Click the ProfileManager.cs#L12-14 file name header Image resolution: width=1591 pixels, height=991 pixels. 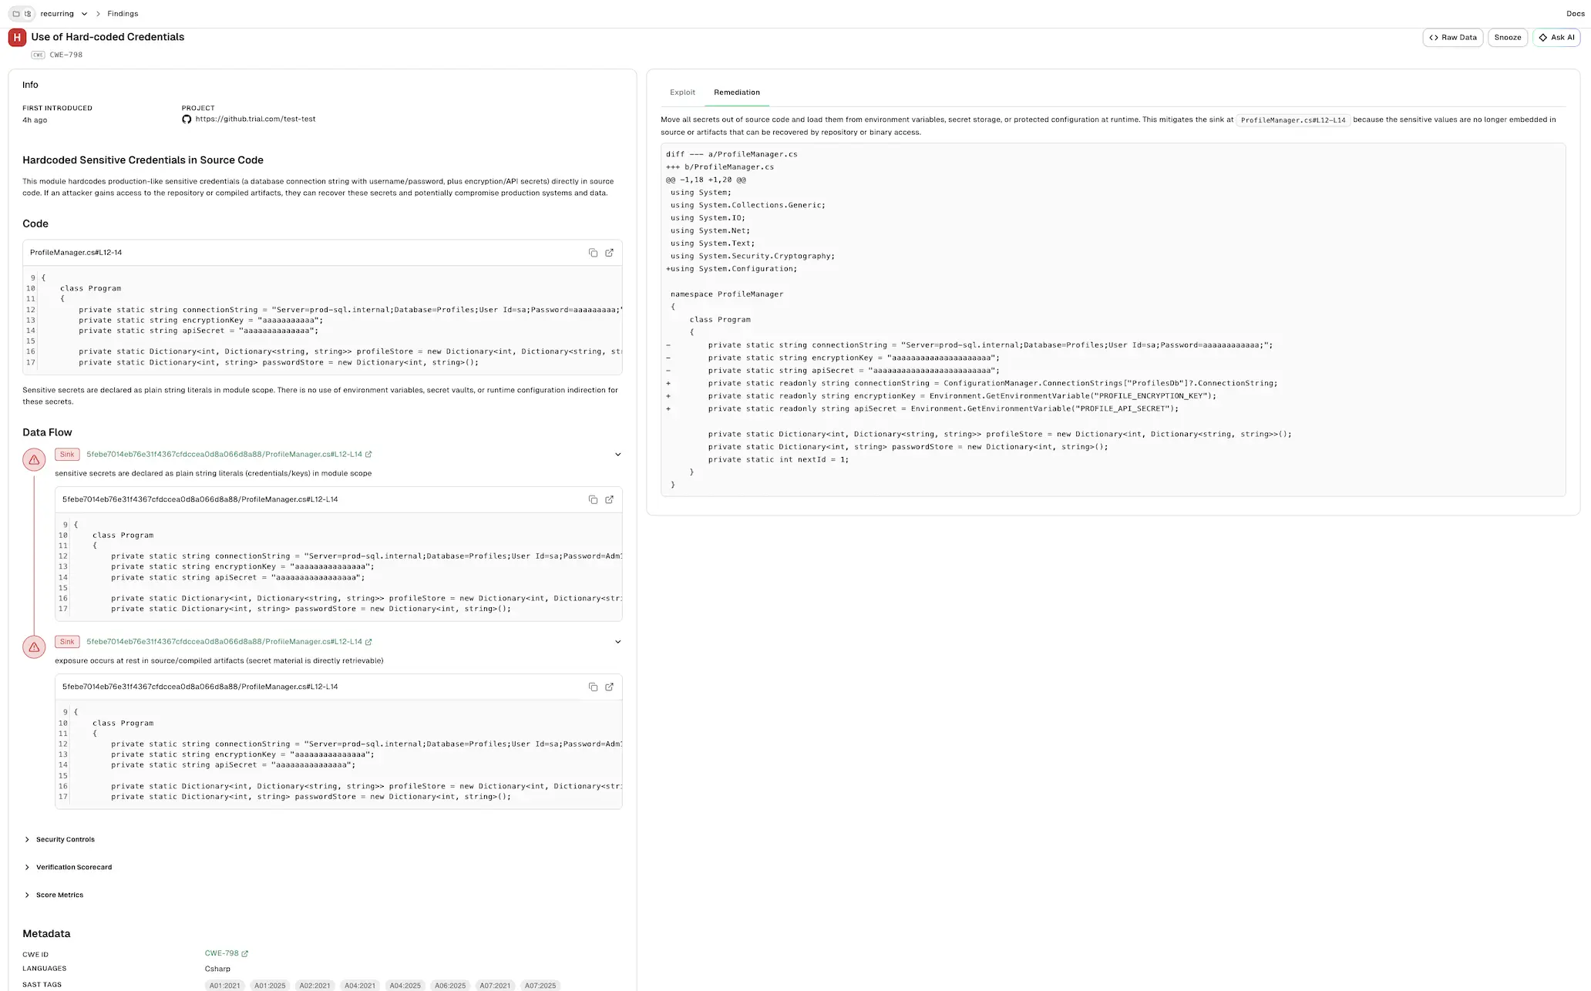click(76, 253)
